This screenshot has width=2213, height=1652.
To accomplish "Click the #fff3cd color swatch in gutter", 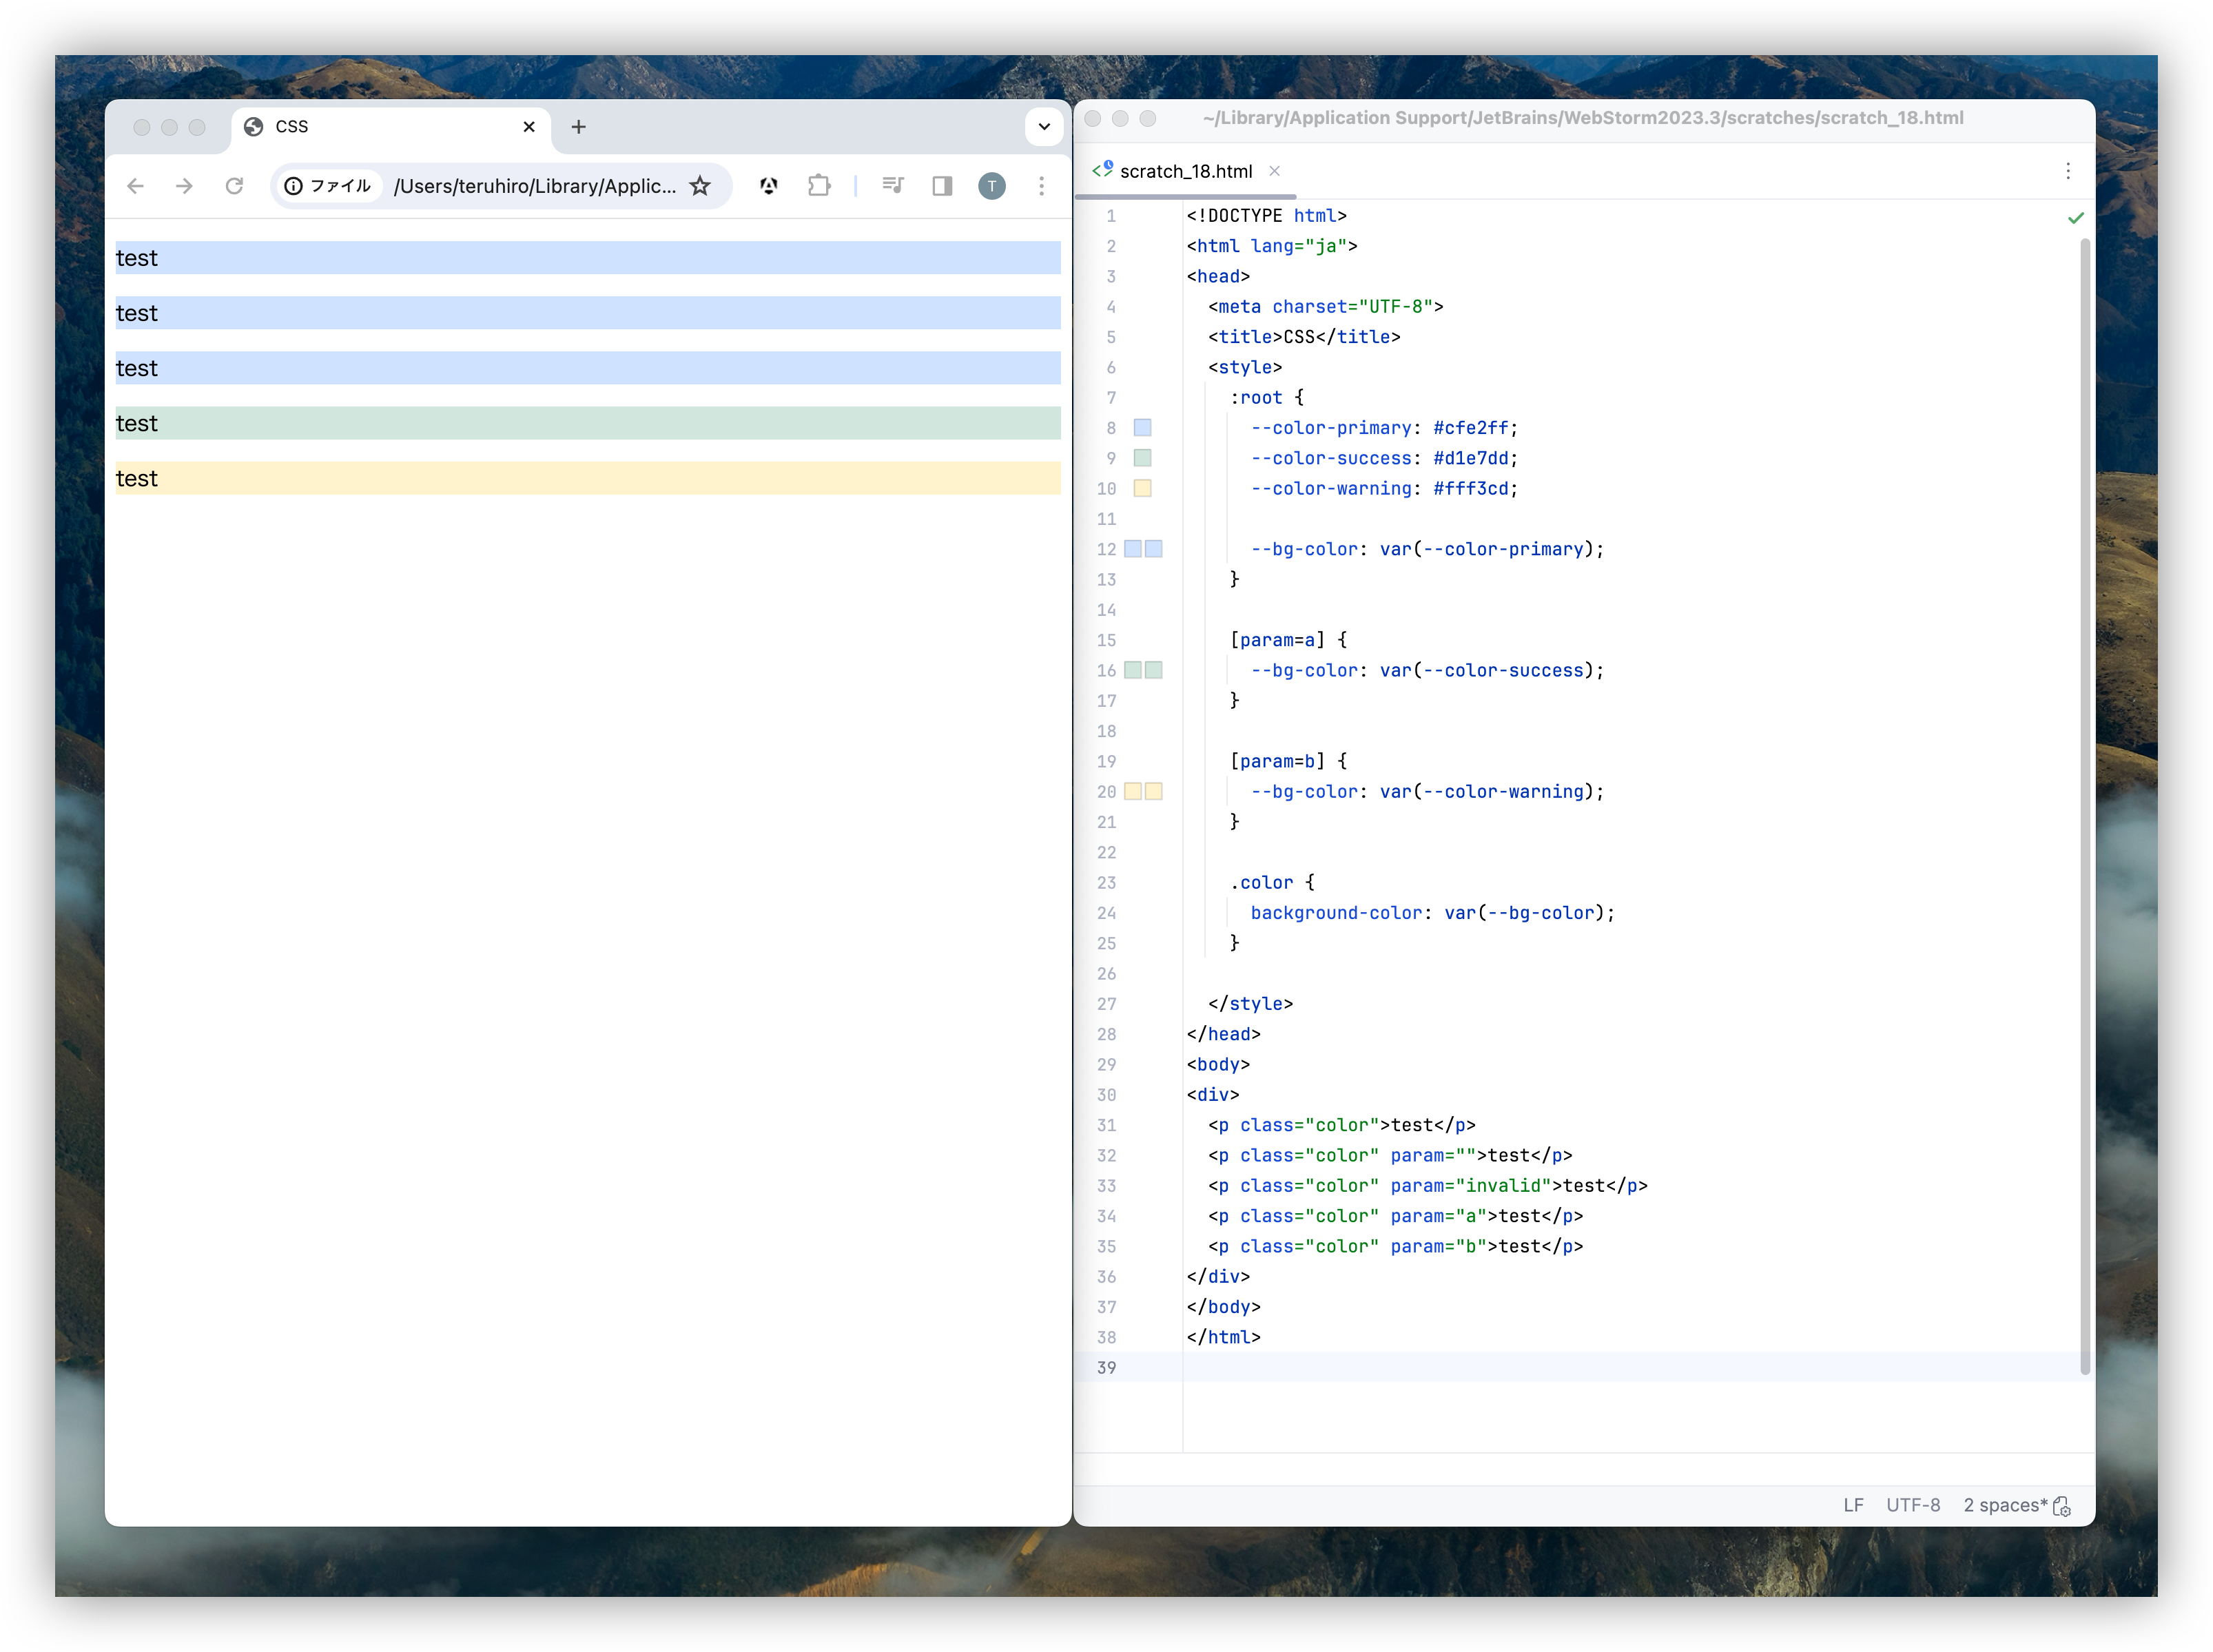I will pos(1142,489).
